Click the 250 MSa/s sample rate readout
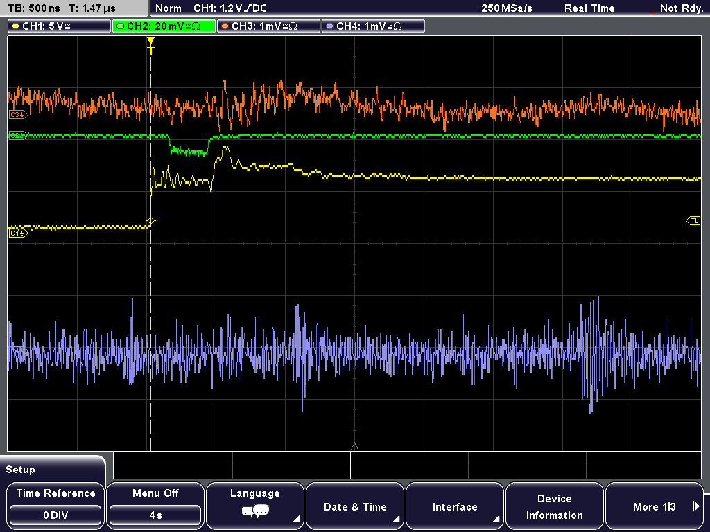Screen dimensions: 710x532 pos(507,8)
